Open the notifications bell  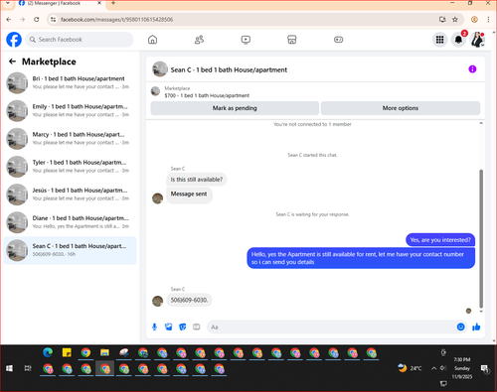click(458, 40)
